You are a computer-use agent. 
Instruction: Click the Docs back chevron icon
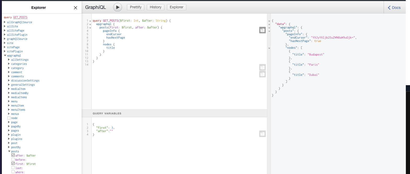tap(389, 8)
